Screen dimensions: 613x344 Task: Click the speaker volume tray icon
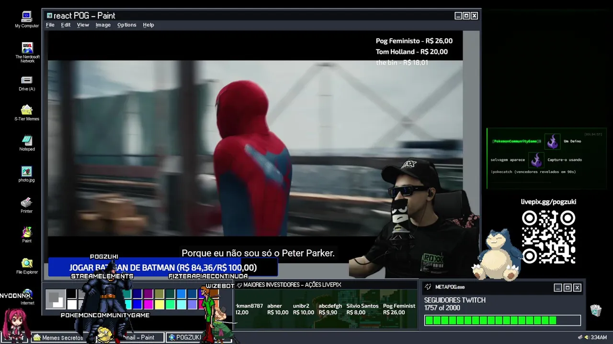(587, 337)
